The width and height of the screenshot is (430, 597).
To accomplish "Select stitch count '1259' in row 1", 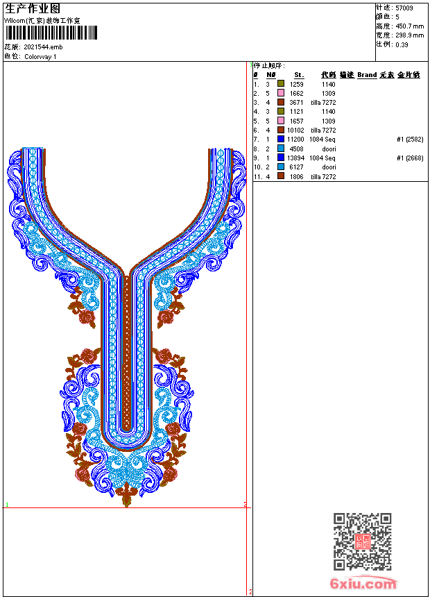I will point(296,84).
